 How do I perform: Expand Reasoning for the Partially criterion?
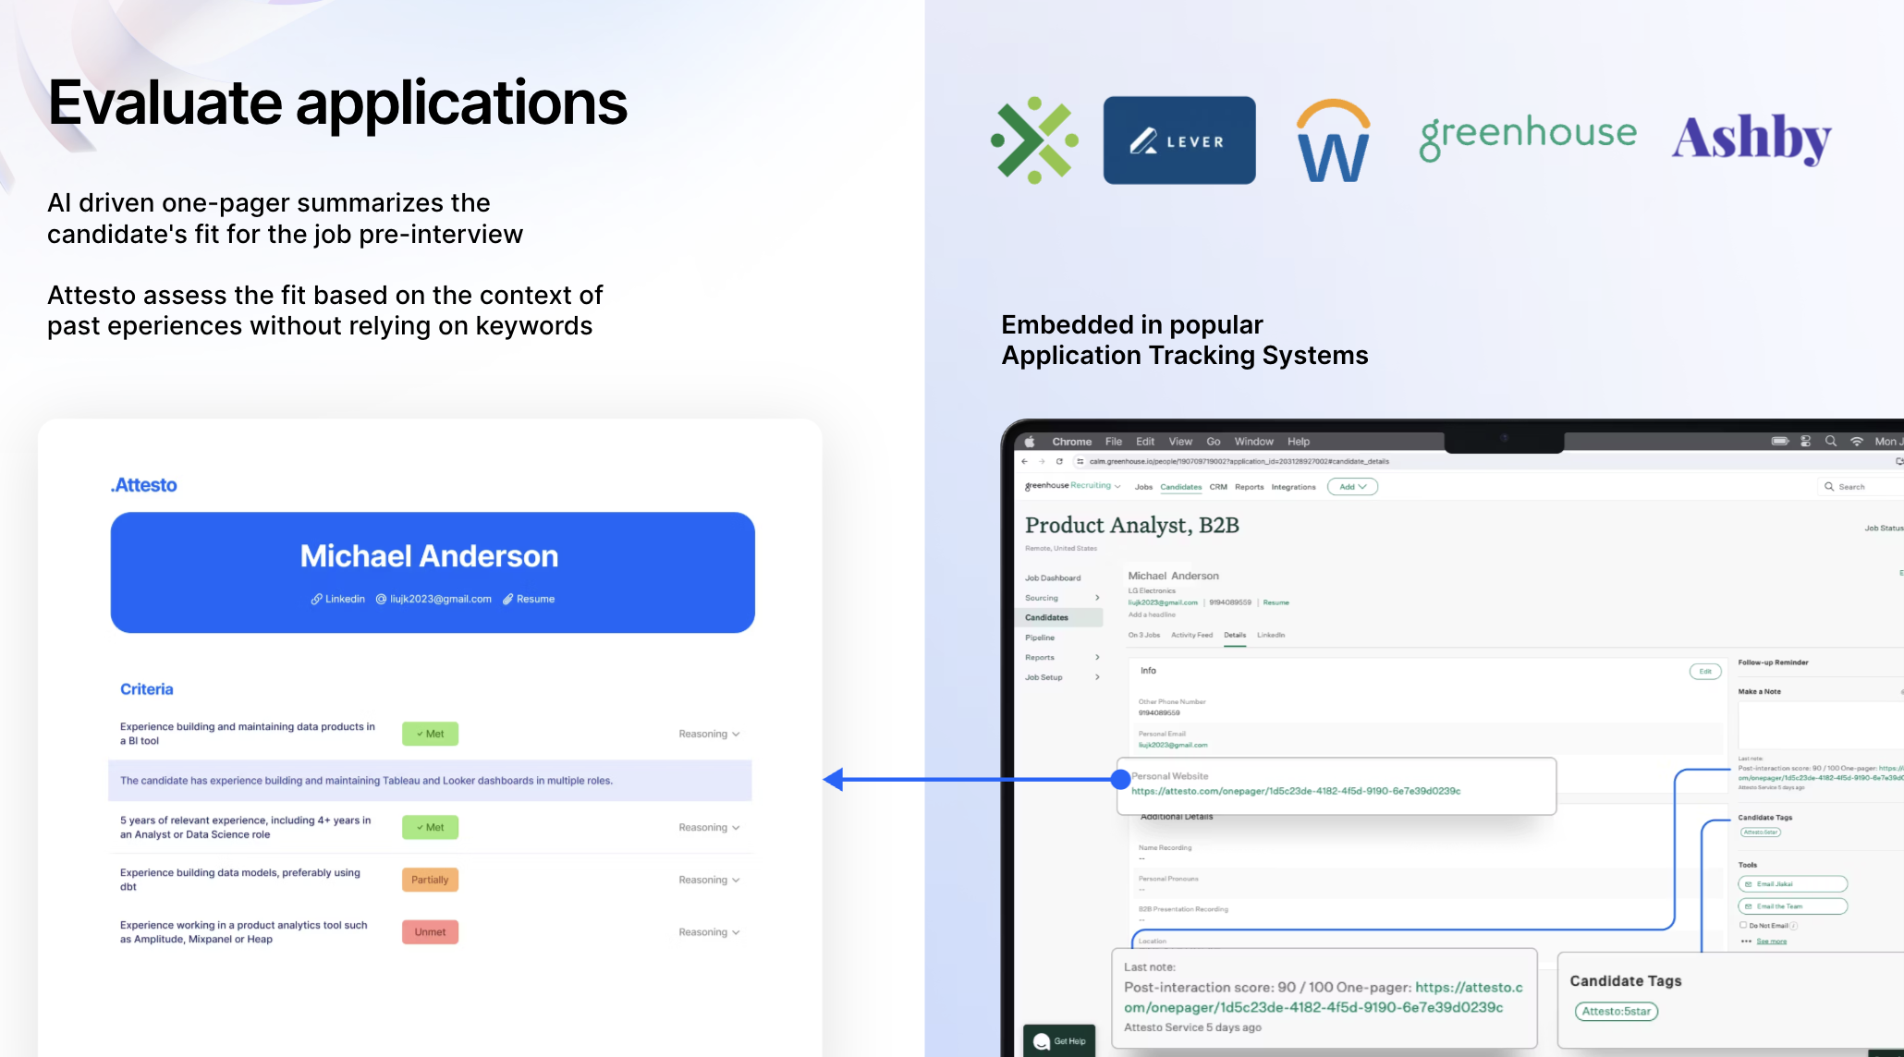pos(708,880)
